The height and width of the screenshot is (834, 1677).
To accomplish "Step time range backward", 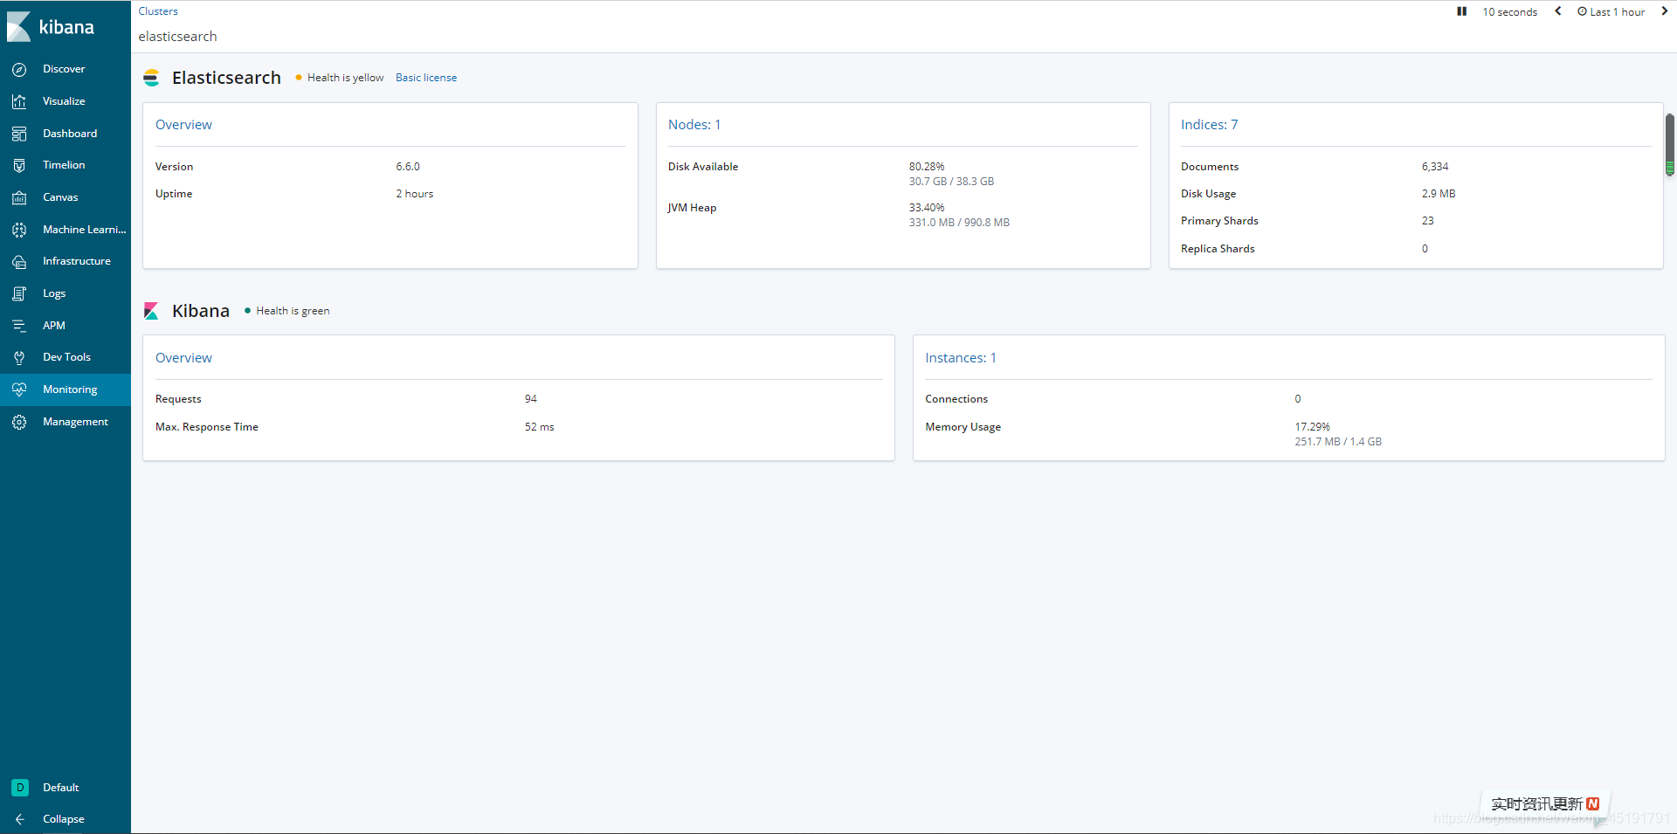I will click(1558, 11).
